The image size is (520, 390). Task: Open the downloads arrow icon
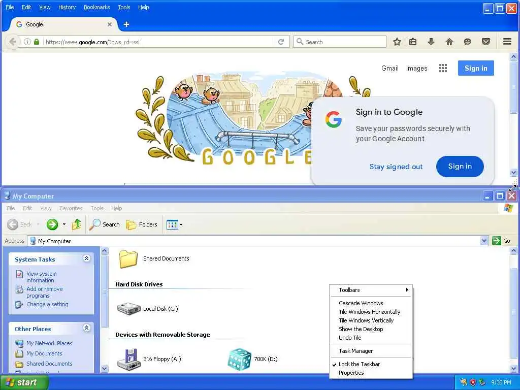click(431, 42)
